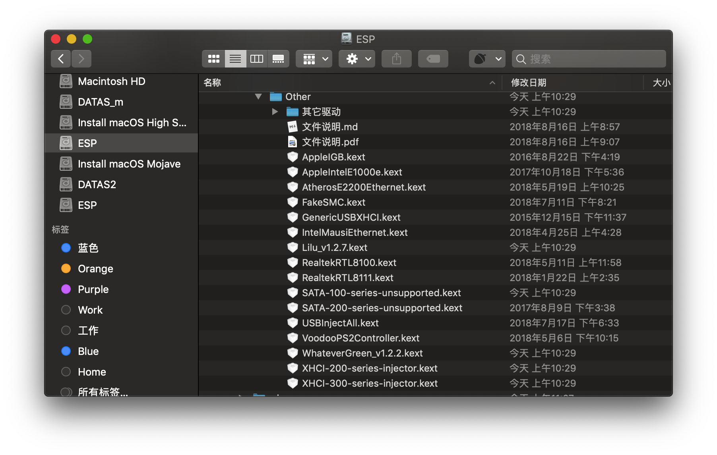Go forward with the right arrow button

point(81,59)
